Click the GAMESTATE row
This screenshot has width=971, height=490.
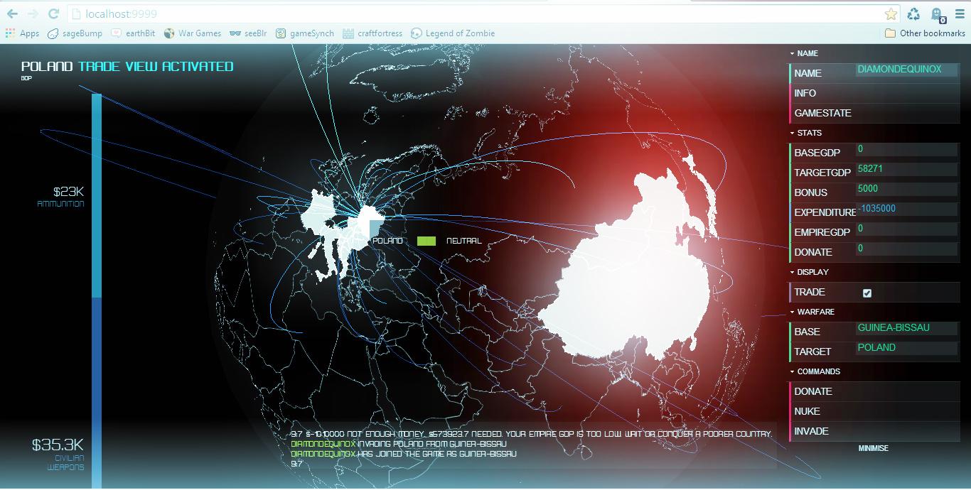(874, 113)
